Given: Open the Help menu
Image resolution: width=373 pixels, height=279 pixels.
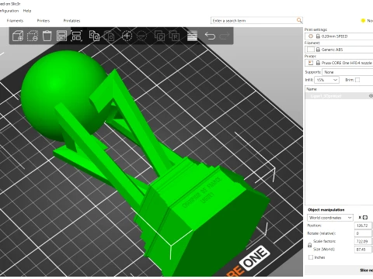Looking at the screenshot, I should click(27, 11).
